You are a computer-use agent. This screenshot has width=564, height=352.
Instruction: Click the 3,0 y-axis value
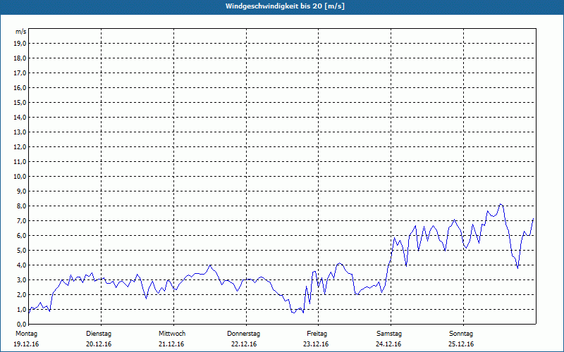point(21,279)
